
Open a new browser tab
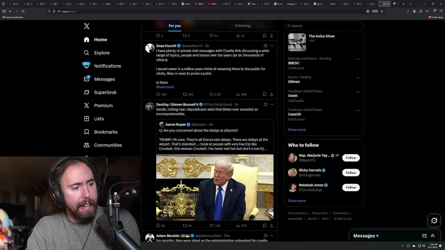[x=403, y=4]
